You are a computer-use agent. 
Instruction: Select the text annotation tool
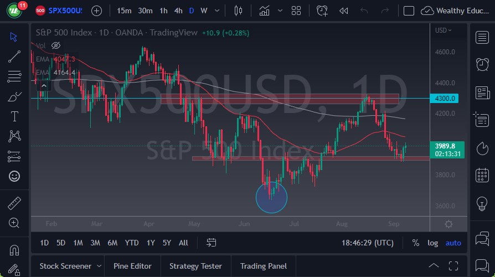pos(14,116)
